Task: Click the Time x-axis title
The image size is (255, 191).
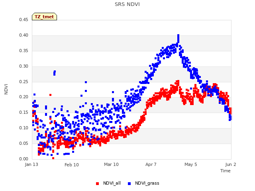Action: coord(226,171)
